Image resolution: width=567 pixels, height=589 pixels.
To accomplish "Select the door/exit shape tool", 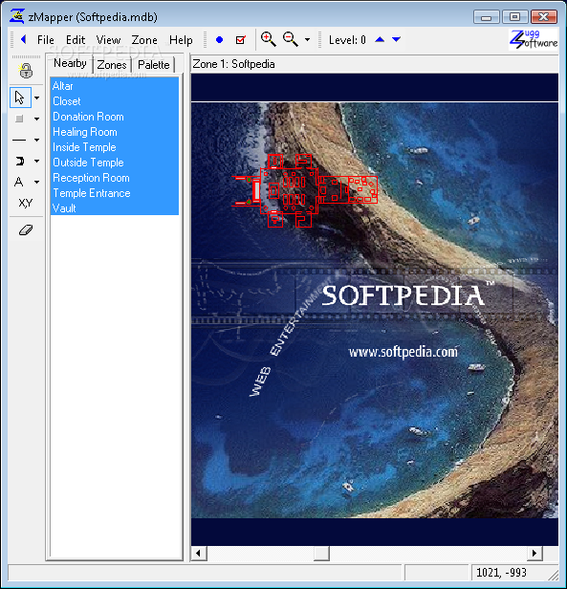I will point(19,162).
